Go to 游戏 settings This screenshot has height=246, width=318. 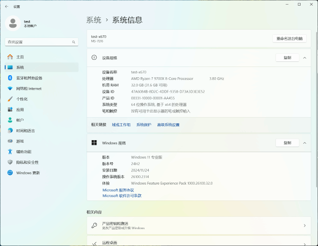(x=42, y=141)
